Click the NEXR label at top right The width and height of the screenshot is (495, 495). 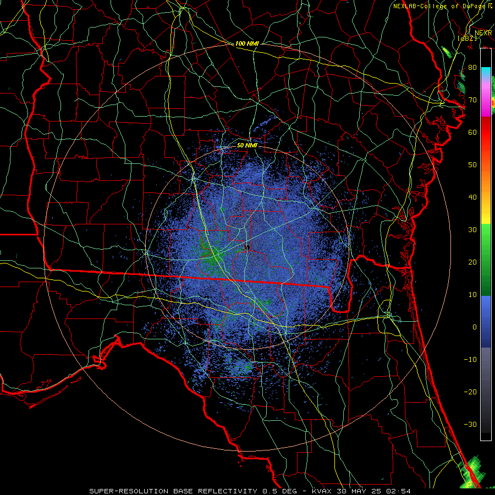(483, 33)
